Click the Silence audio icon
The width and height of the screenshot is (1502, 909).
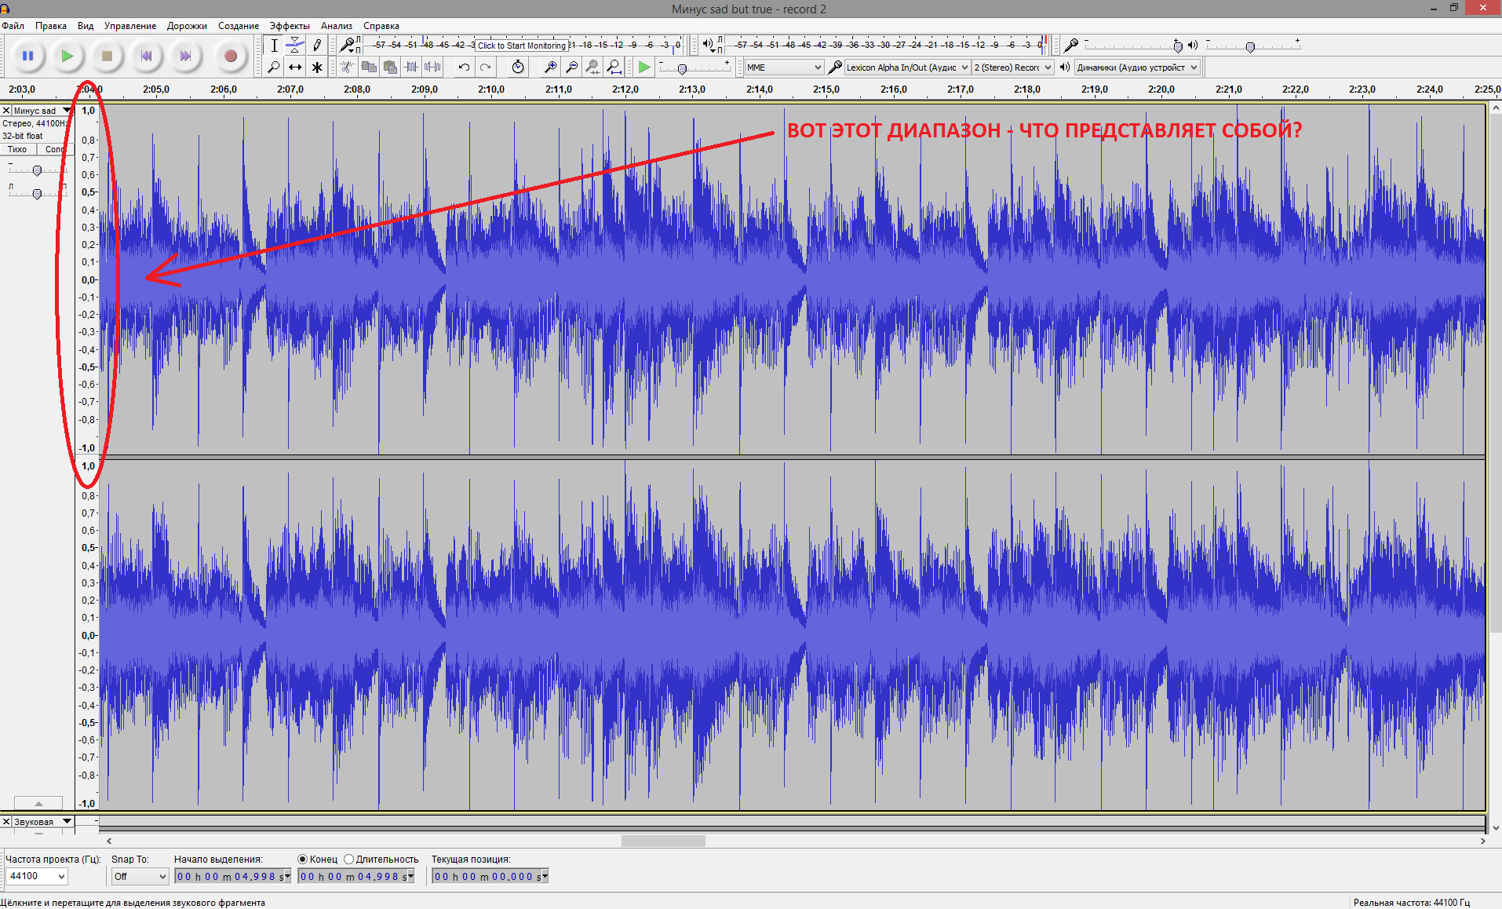click(x=432, y=68)
